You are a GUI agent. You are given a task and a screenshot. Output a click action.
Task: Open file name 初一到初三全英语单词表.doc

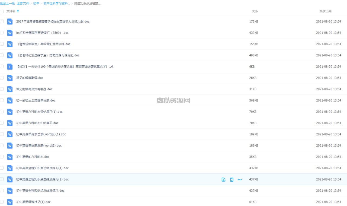pyautogui.click(x=36, y=100)
